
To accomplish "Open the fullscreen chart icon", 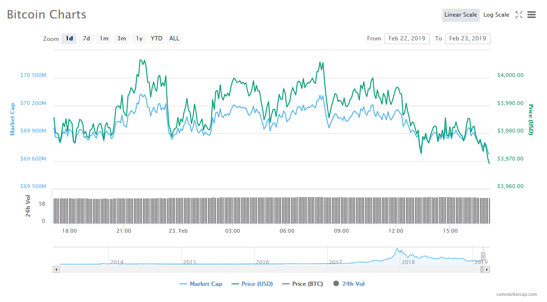I will click(x=519, y=15).
